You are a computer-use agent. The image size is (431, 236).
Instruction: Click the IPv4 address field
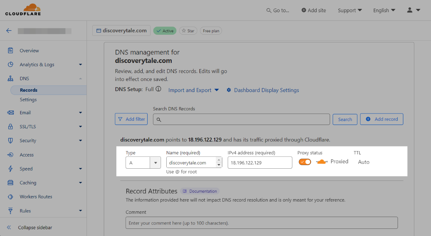(x=260, y=163)
